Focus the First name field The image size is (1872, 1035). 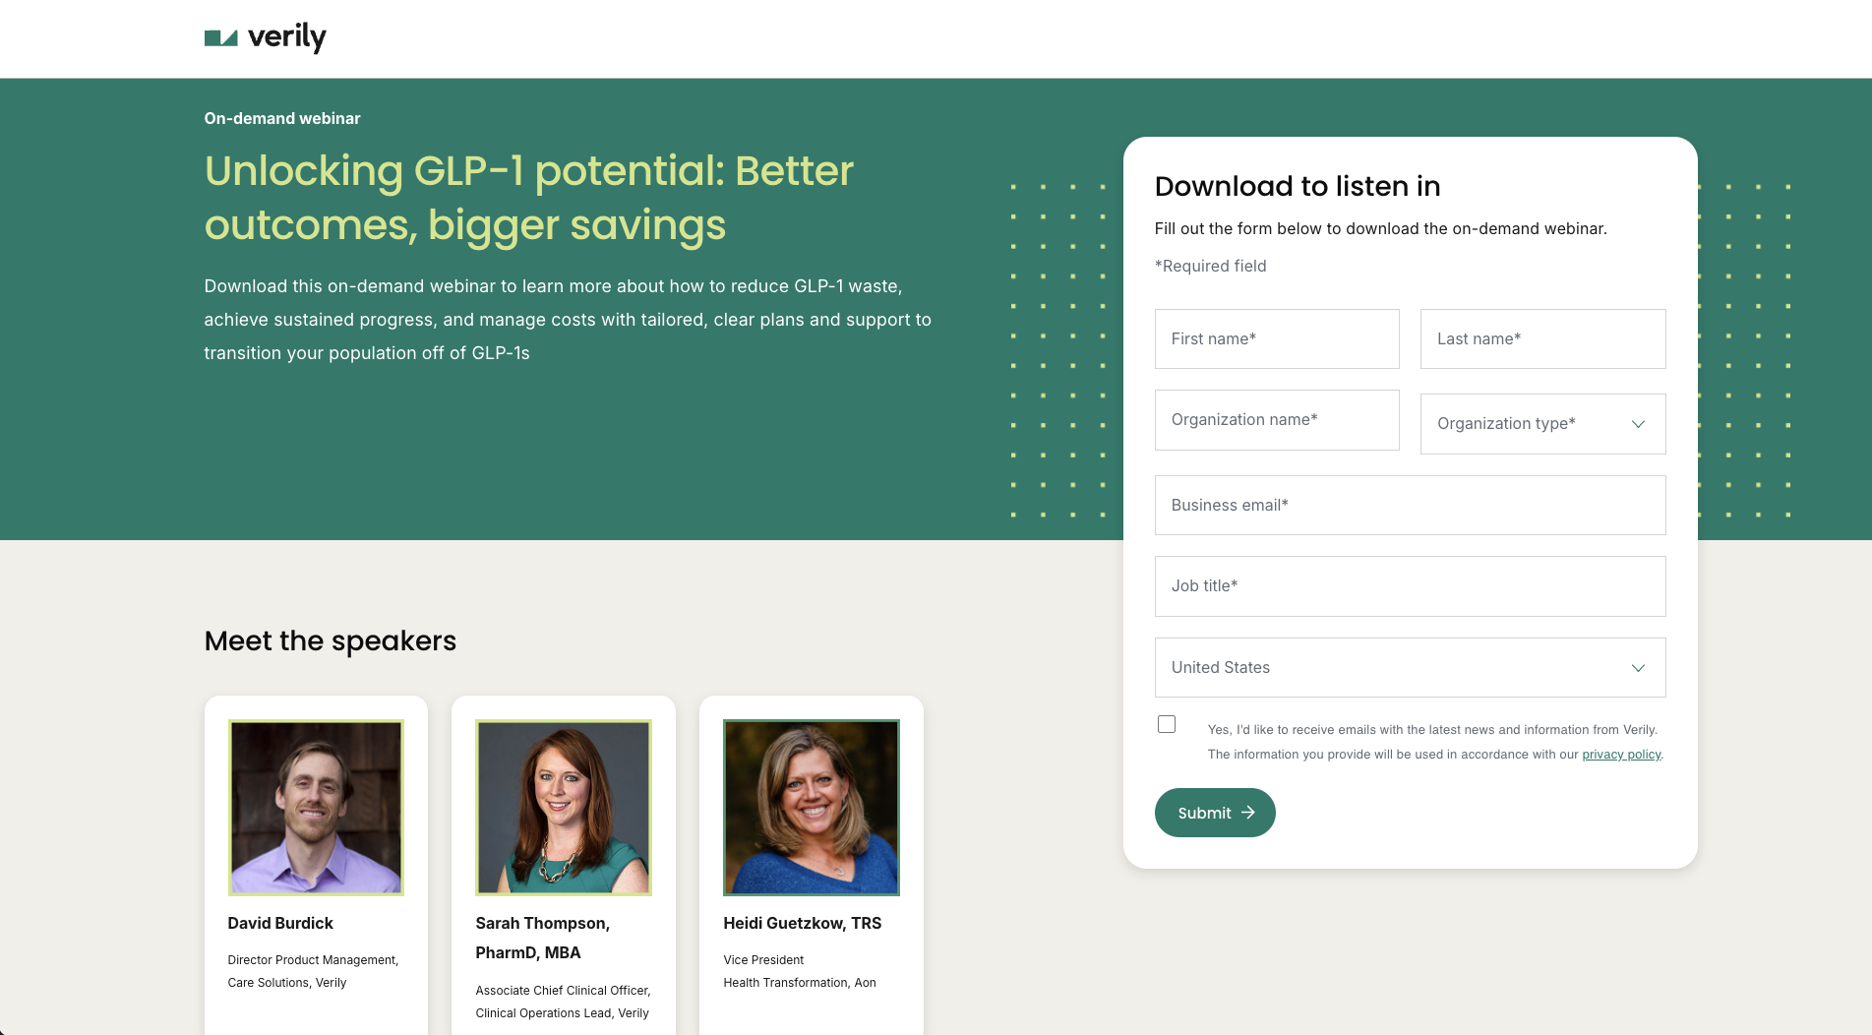click(x=1277, y=339)
